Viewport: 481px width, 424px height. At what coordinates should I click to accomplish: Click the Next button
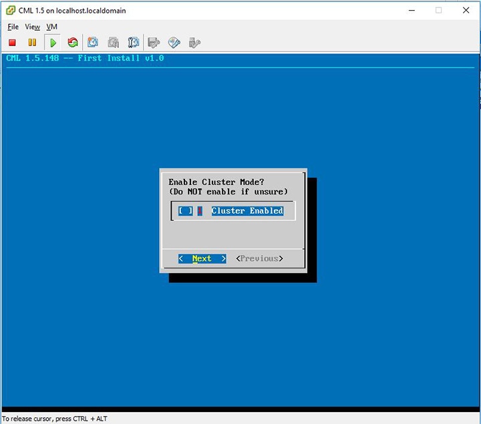(202, 258)
